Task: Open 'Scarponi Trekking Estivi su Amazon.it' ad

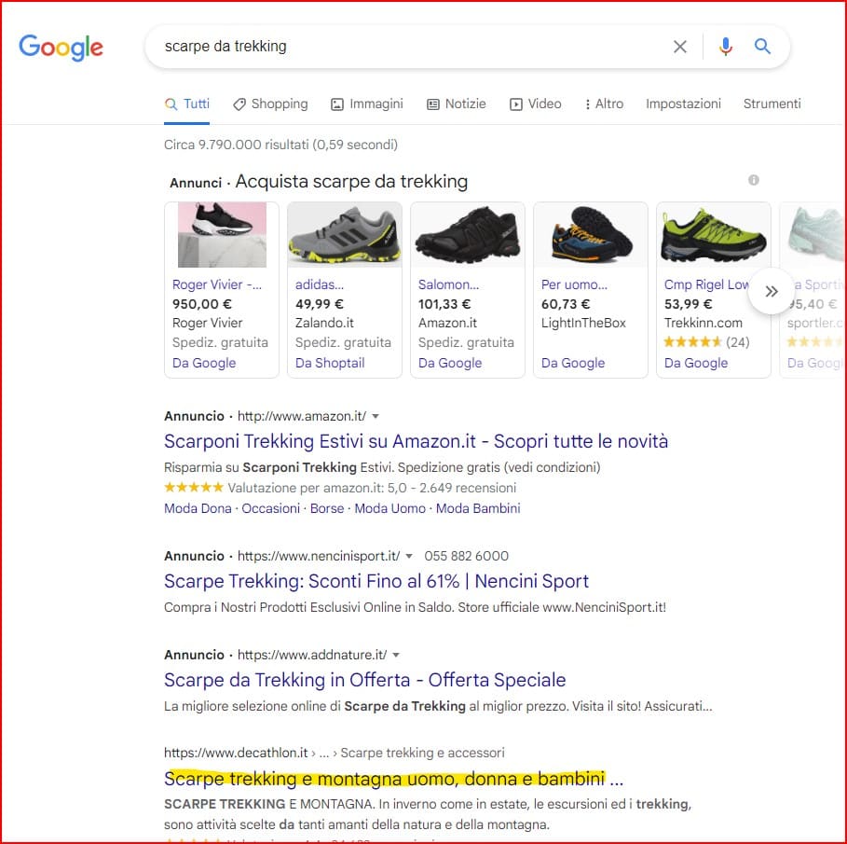Action: pos(416,441)
